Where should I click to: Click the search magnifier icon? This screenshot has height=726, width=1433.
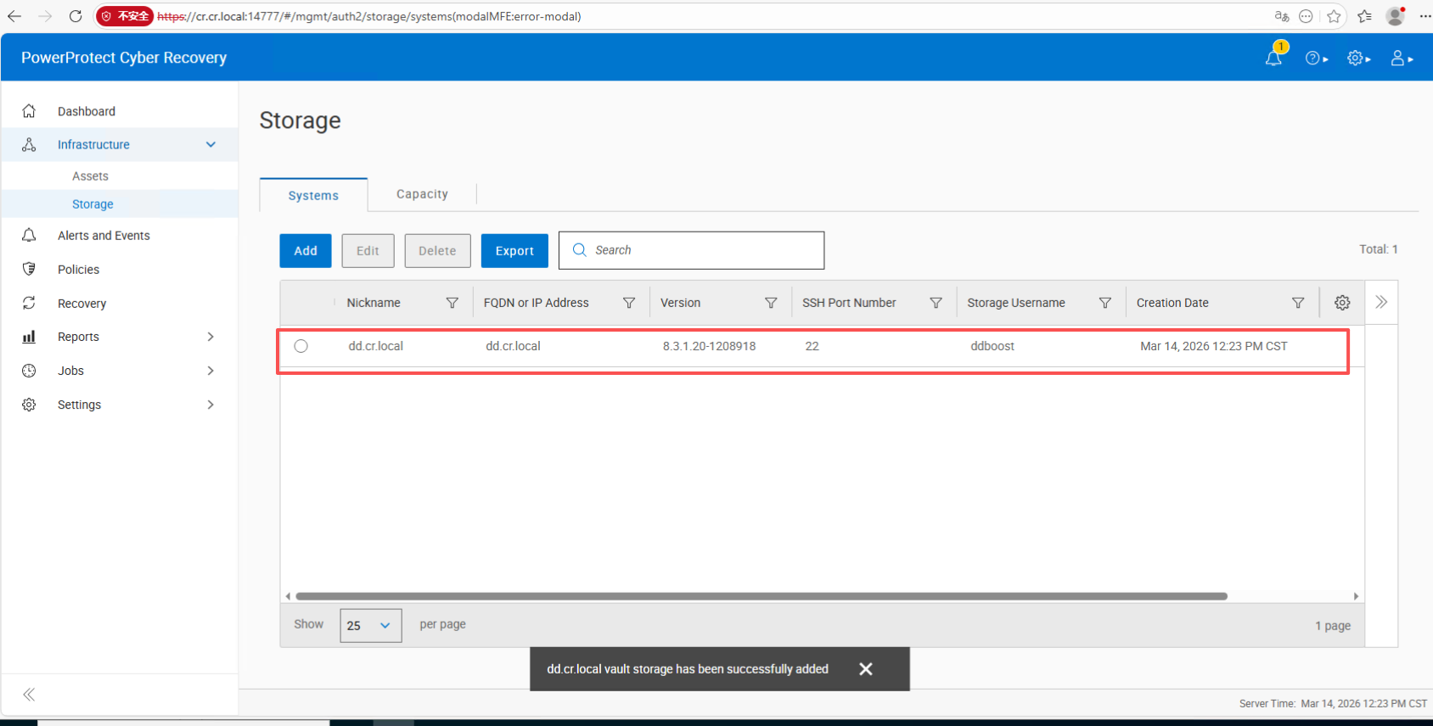tap(580, 249)
